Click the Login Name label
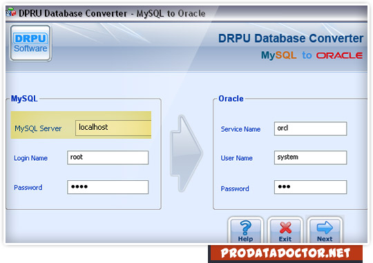The height and width of the screenshot is (263, 373). (30, 158)
